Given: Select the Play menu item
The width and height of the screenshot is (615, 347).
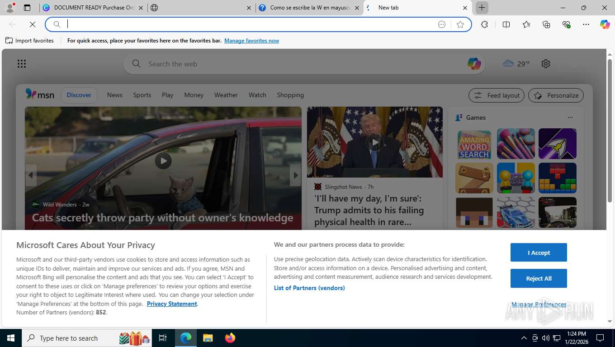Looking at the screenshot, I should pos(167,95).
